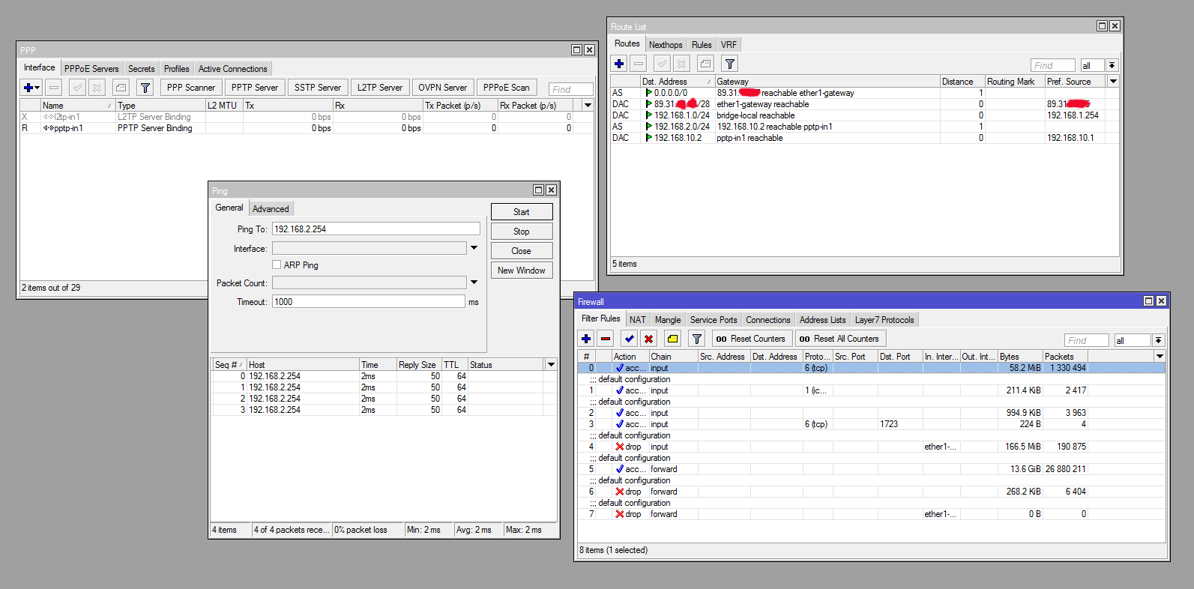This screenshot has height=589, width=1194.
Task: Click Reset All Counters button
Action: pyautogui.click(x=840, y=339)
